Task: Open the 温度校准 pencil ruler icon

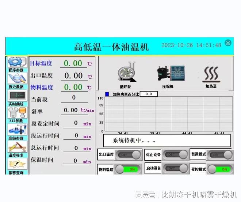Action: pyautogui.click(x=17, y=147)
